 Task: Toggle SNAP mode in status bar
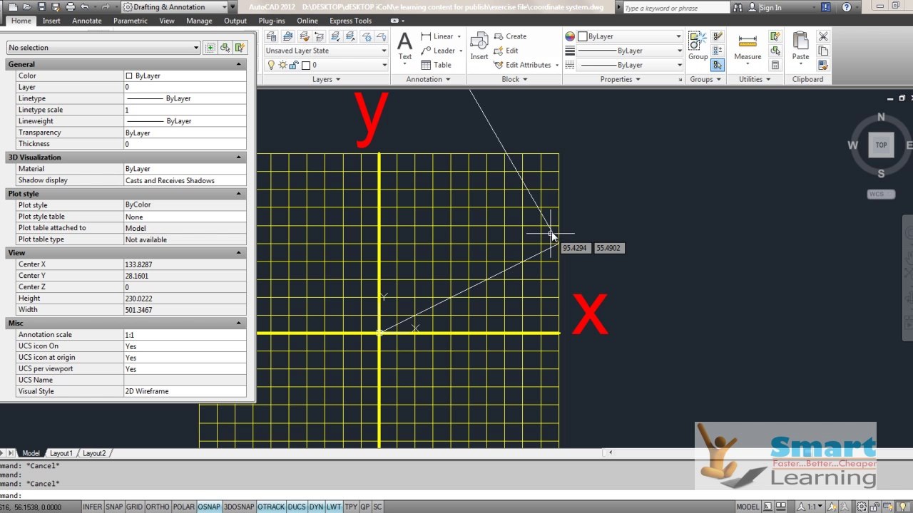114,507
